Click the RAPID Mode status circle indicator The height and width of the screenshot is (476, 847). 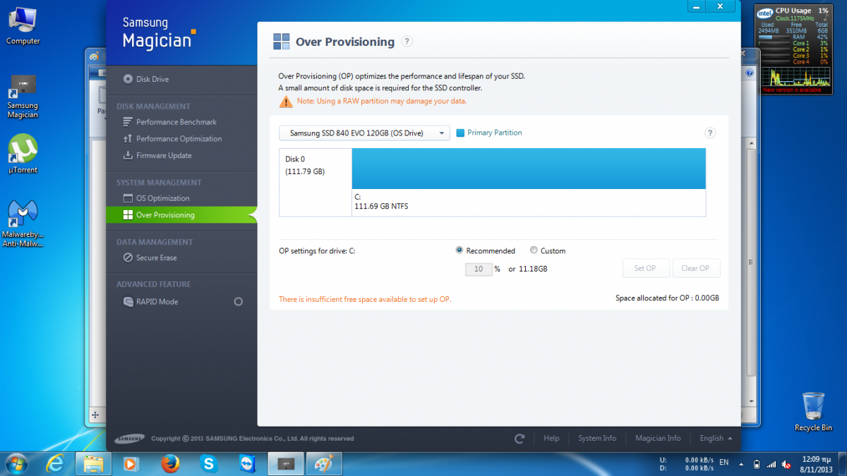(238, 302)
